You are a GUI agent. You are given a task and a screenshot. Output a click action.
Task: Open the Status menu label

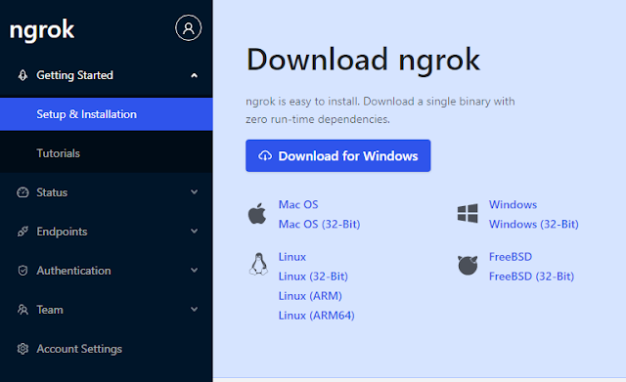52,192
